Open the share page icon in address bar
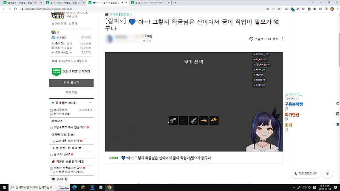Image resolution: width=340 pixels, height=191 pixels. (273, 9)
